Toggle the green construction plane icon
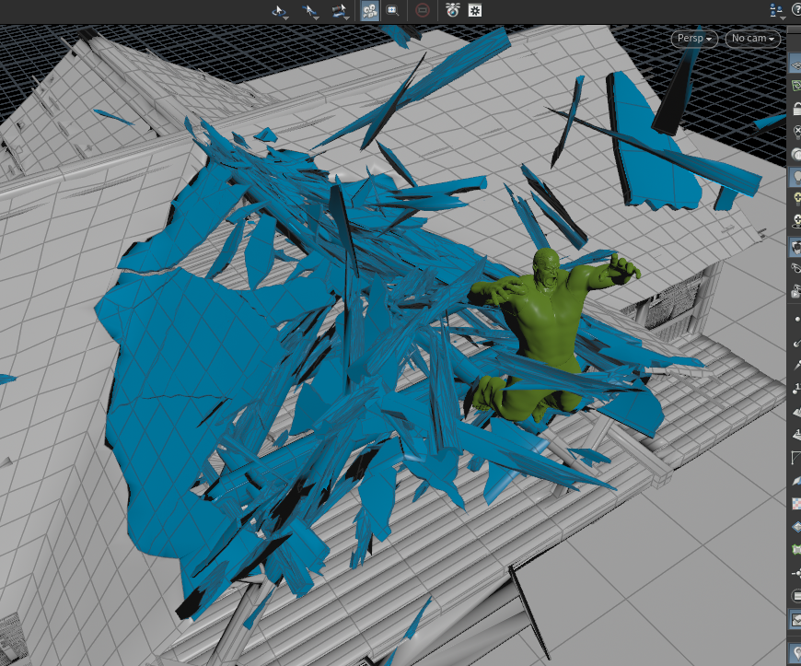This screenshot has width=801, height=666. click(x=795, y=86)
